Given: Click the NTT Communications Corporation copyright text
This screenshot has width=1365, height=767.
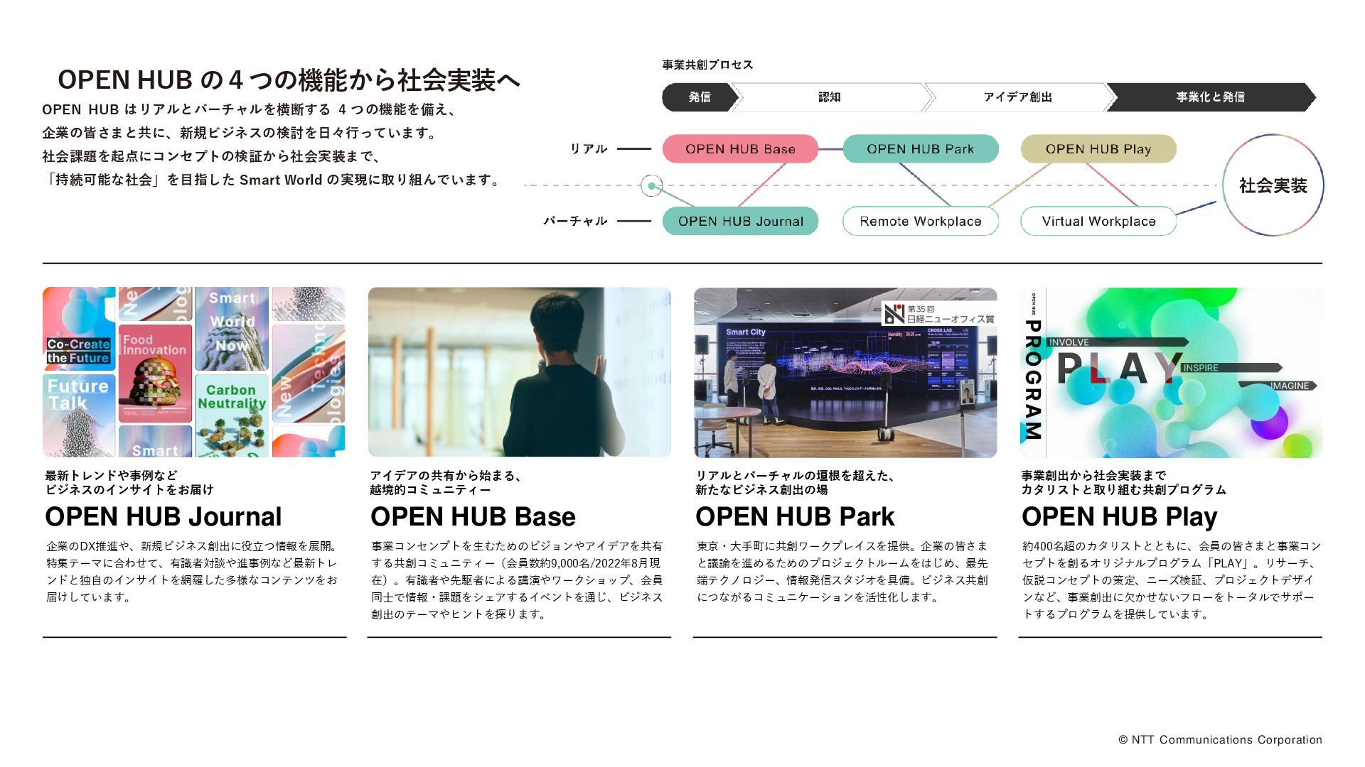Looking at the screenshot, I should tap(1220, 739).
